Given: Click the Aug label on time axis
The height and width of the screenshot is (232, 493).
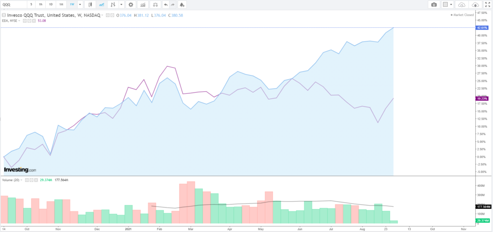Looking at the screenshot, I should 362,229.
